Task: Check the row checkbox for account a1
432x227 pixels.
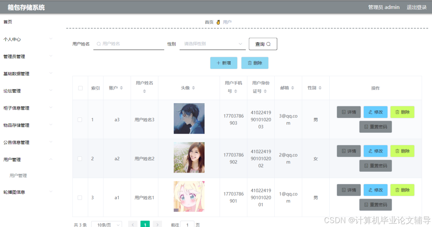Action: coord(80,198)
